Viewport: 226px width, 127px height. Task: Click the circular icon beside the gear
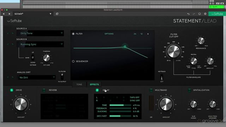coord(200,14)
